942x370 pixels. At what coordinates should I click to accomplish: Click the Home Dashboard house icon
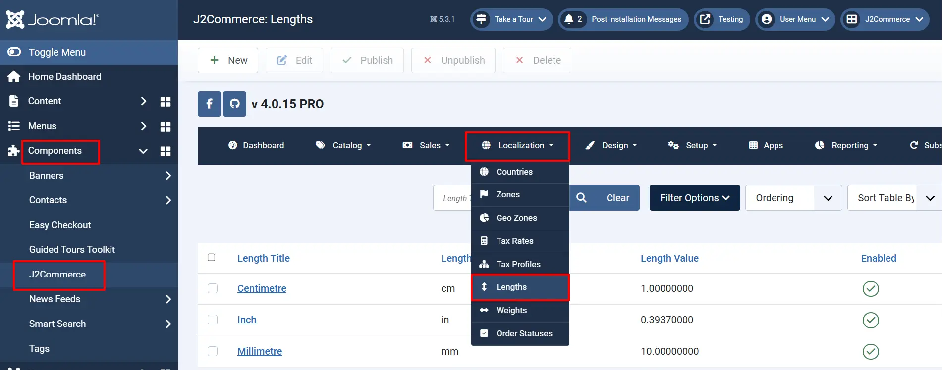(x=14, y=77)
